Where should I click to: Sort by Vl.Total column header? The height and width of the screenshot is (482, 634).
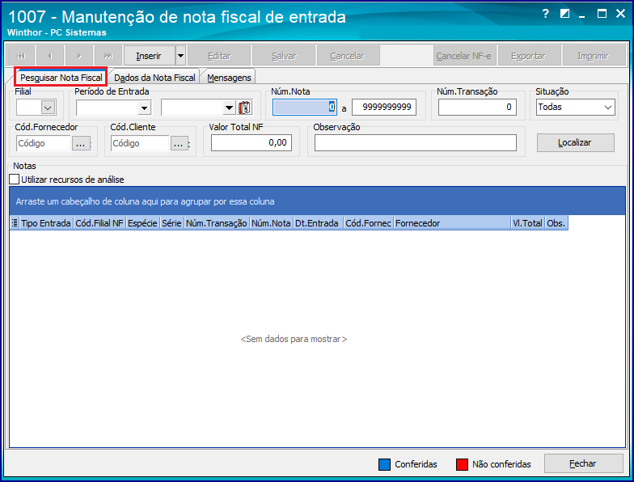pyautogui.click(x=527, y=223)
